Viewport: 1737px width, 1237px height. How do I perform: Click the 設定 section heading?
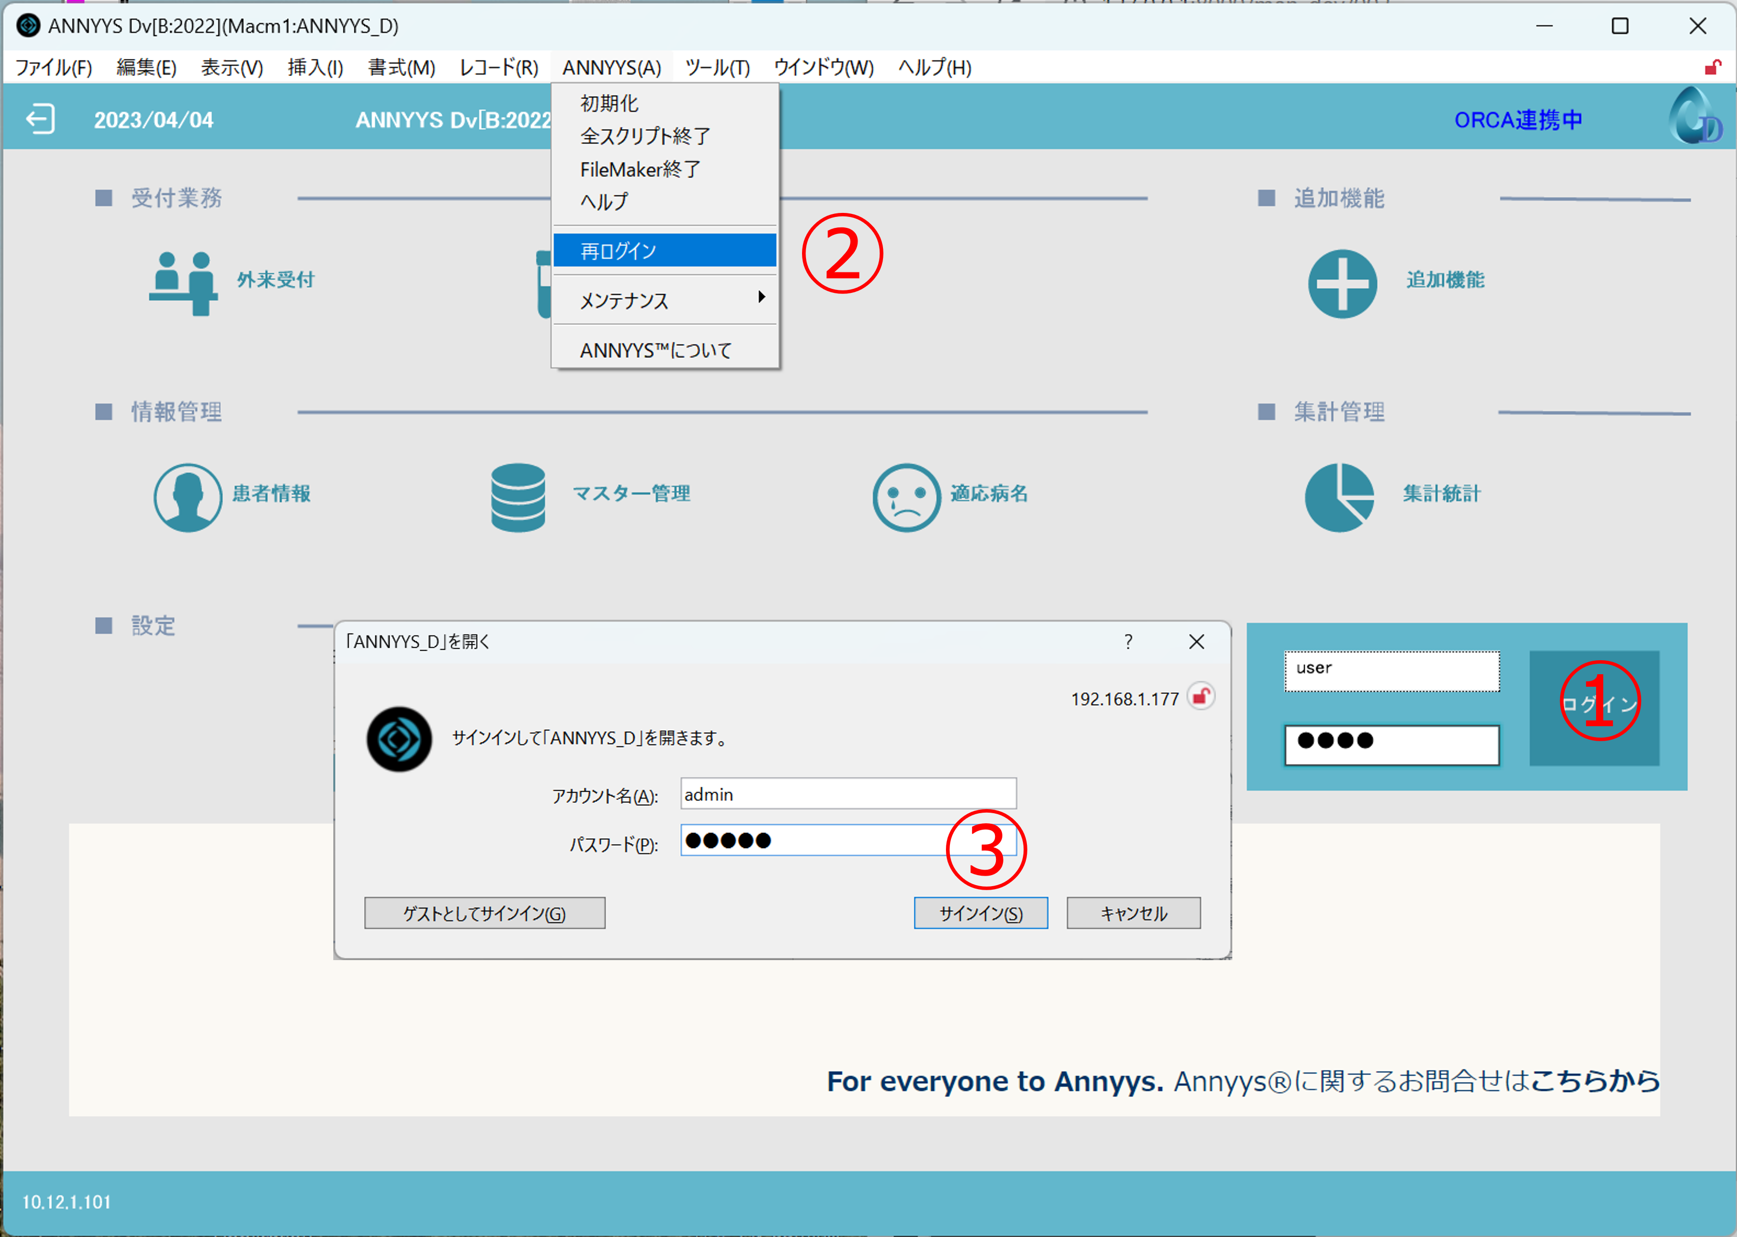pos(153,626)
